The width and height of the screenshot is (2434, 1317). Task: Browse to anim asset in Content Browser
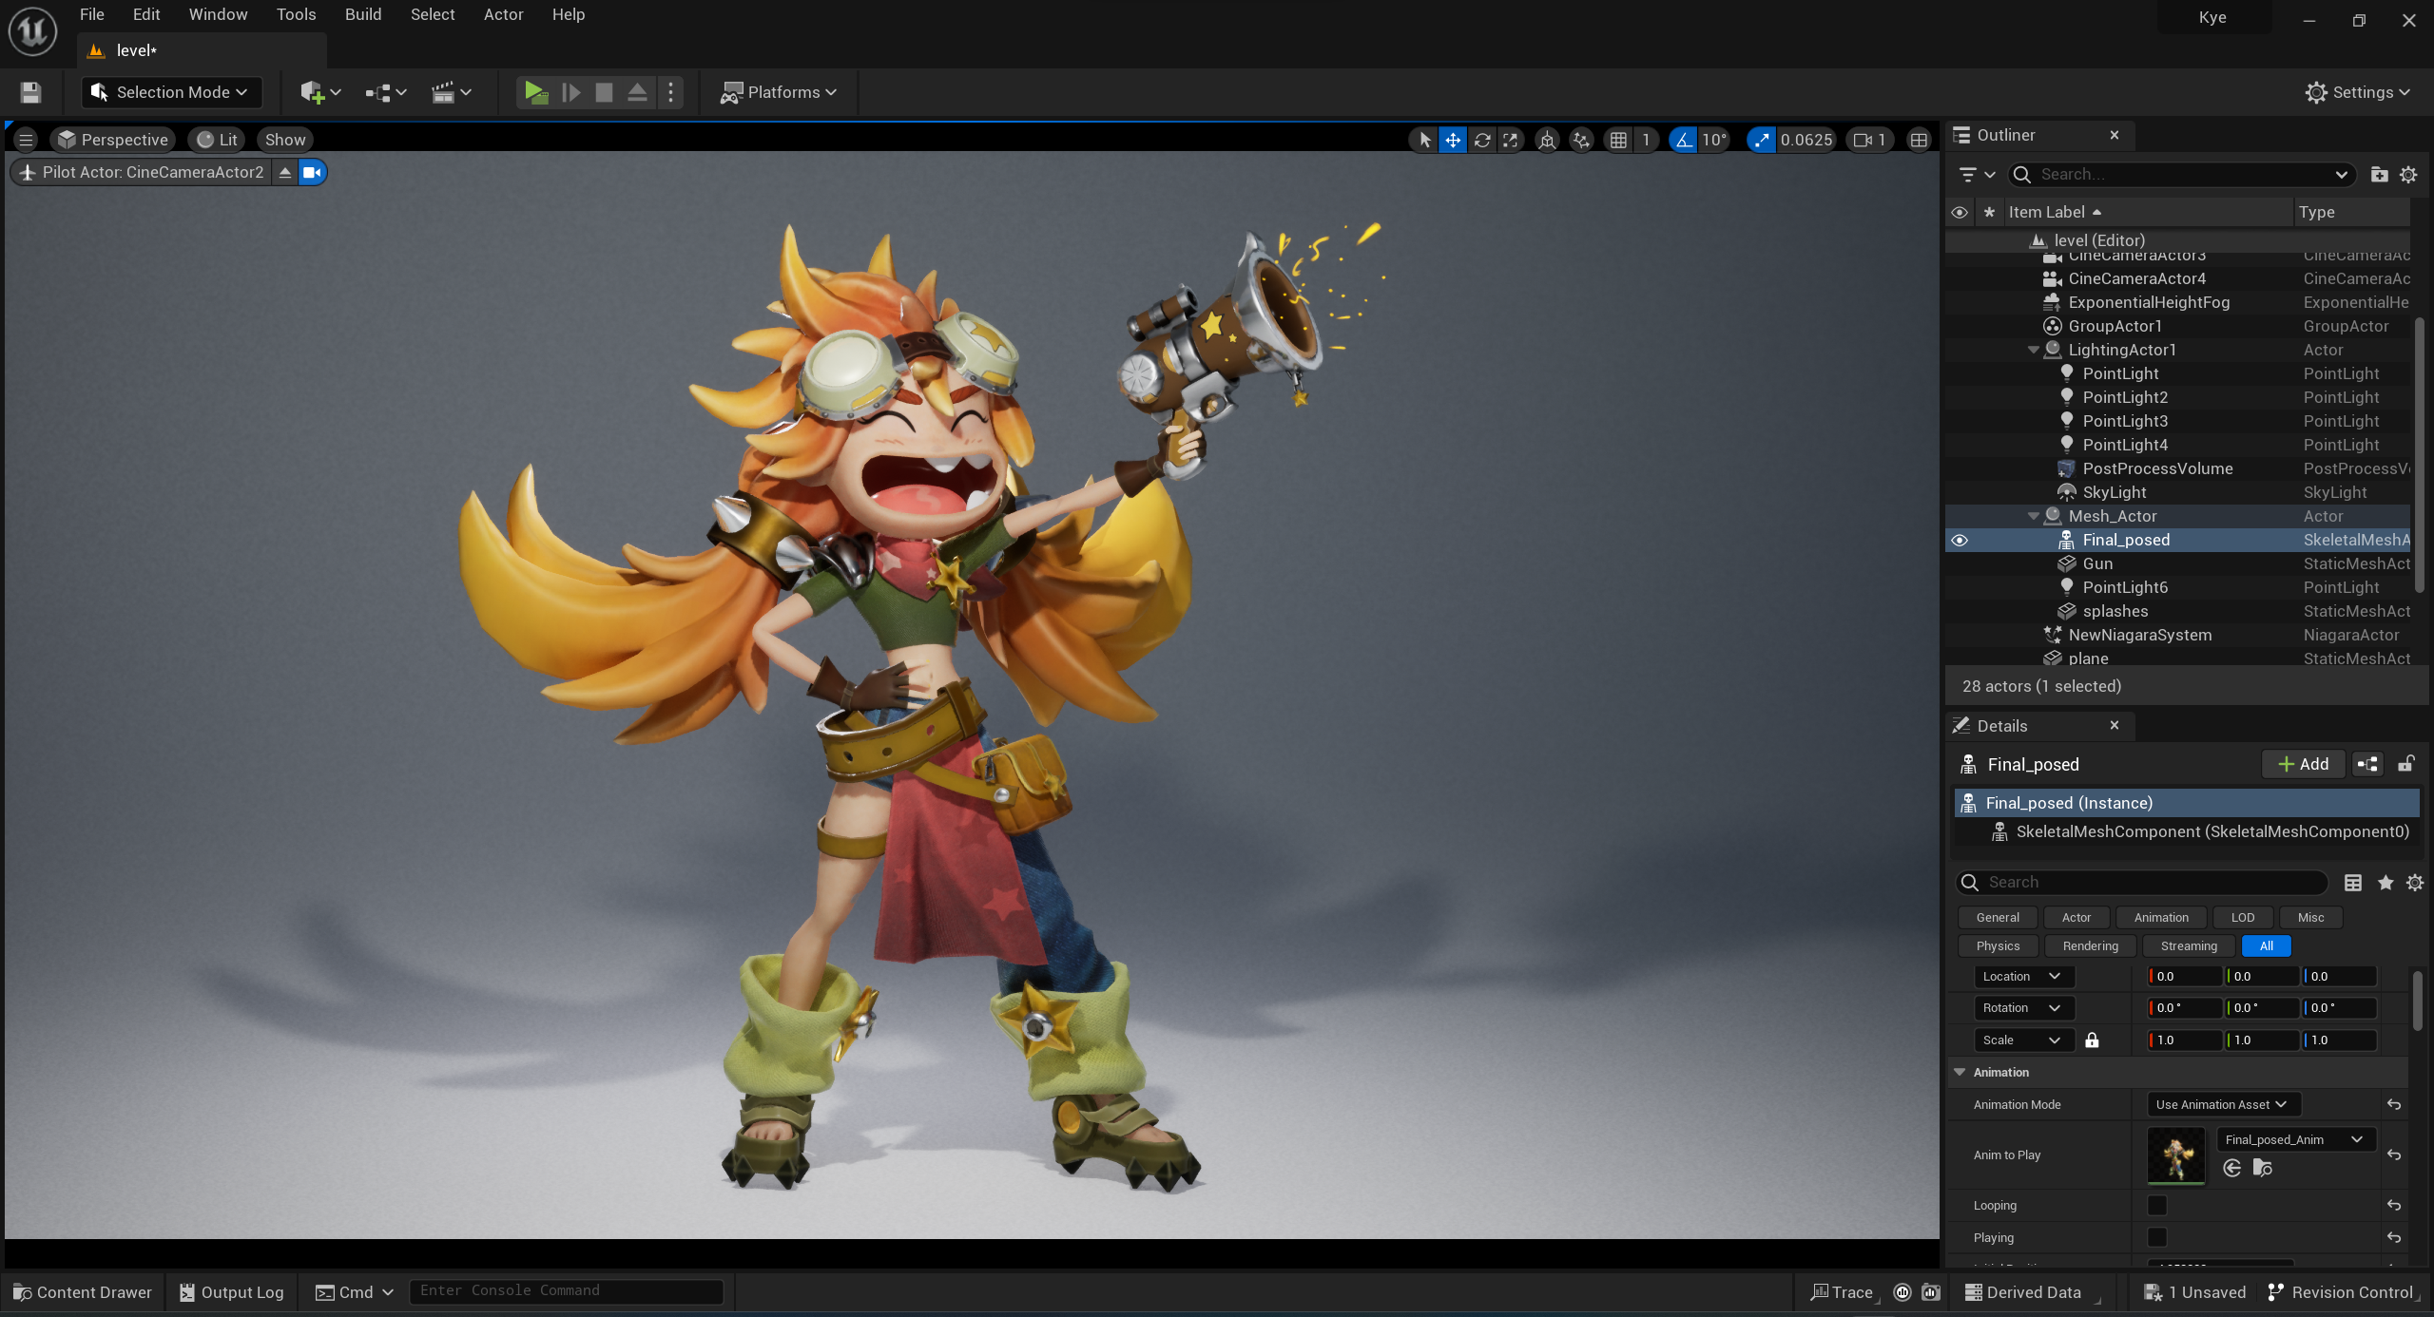[2262, 1168]
